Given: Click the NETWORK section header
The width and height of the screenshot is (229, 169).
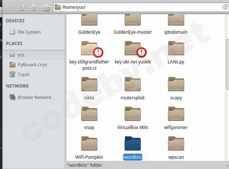Looking at the screenshot, I should pos(17,86).
